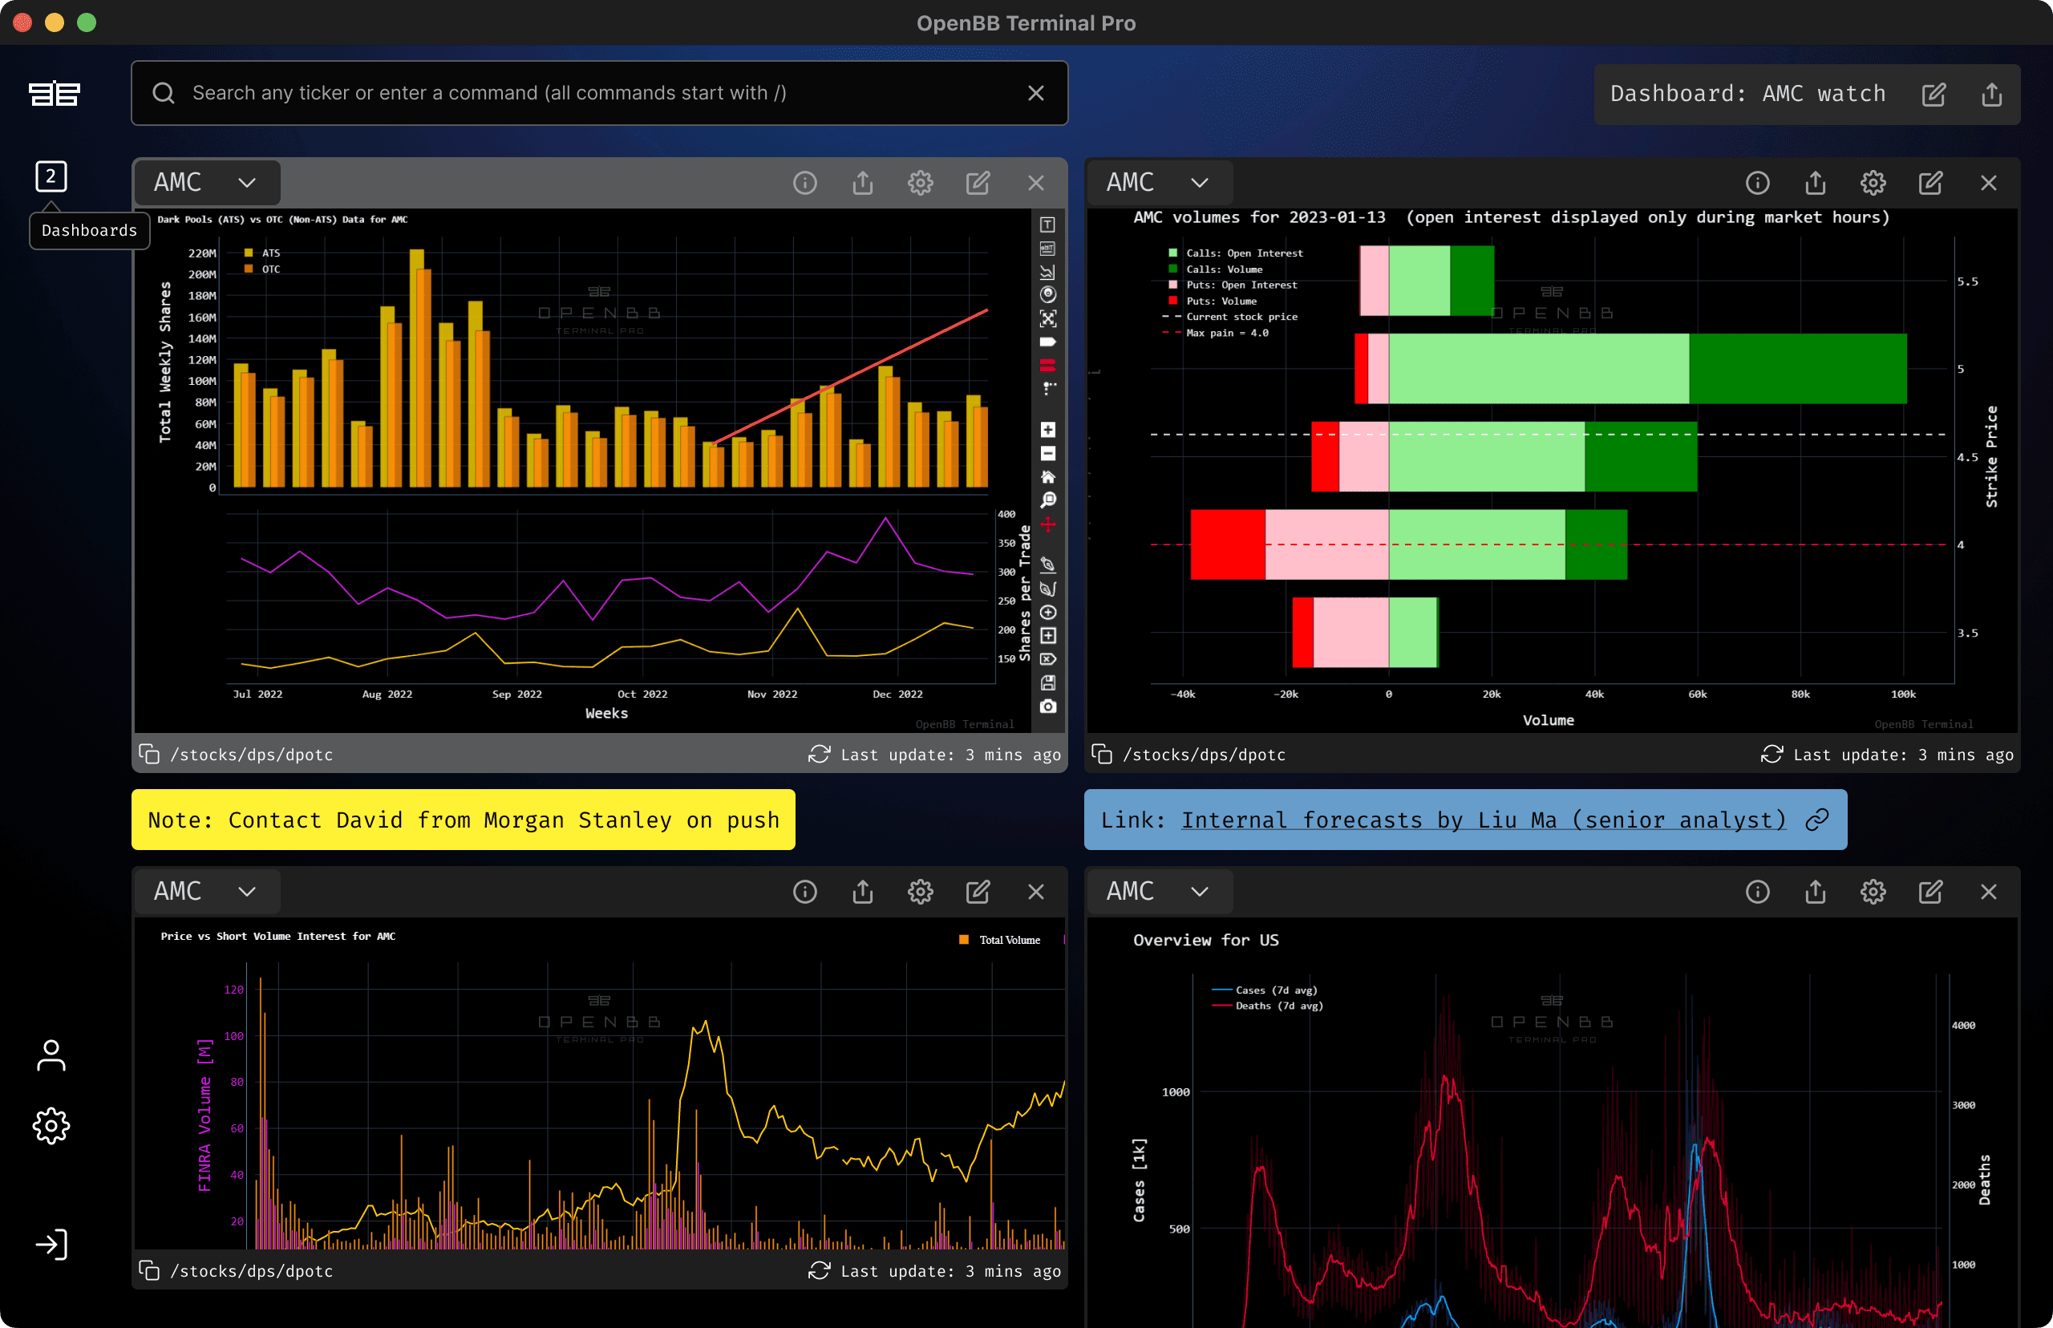Image resolution: width=2053 pixels, height=1328 pixels.
Task: Edit the AMC watch dashboard name
Action: point(1934,94)
